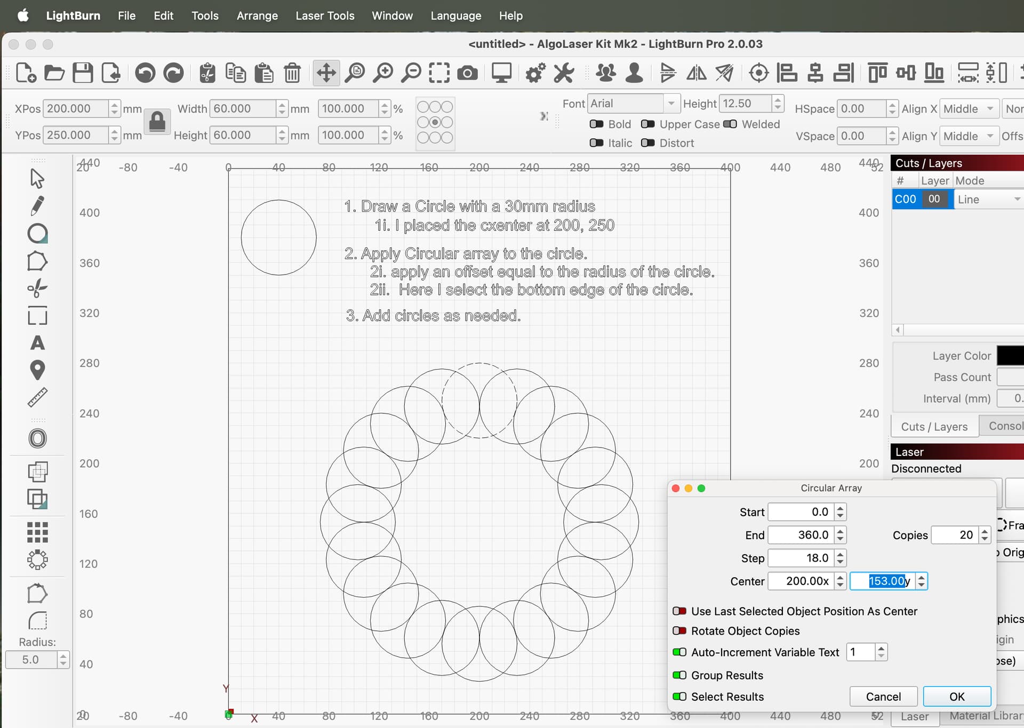1024x728 pixels.
Task: Open the Grid Array tool
Action: [37, 532]
